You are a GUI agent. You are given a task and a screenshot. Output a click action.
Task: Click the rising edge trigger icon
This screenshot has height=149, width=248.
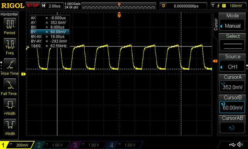tap(219, 6)
